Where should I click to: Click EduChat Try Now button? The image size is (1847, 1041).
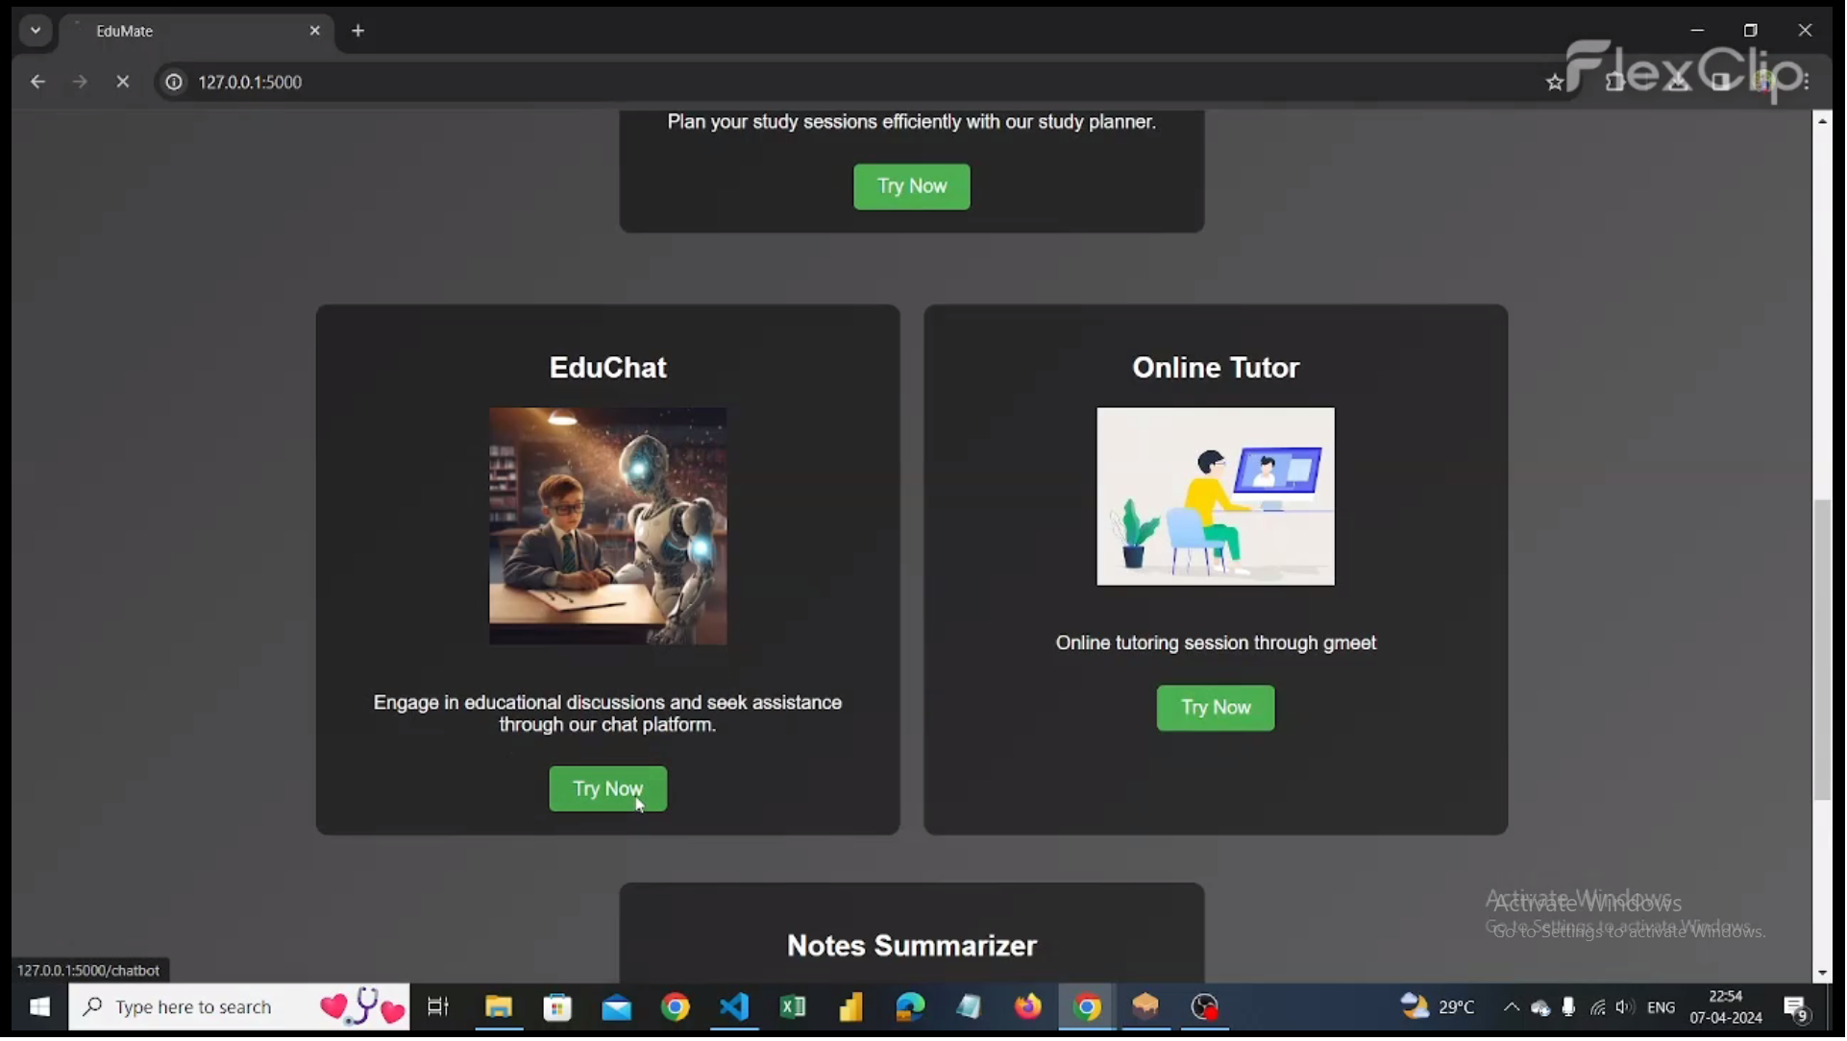tap(608, 790)
